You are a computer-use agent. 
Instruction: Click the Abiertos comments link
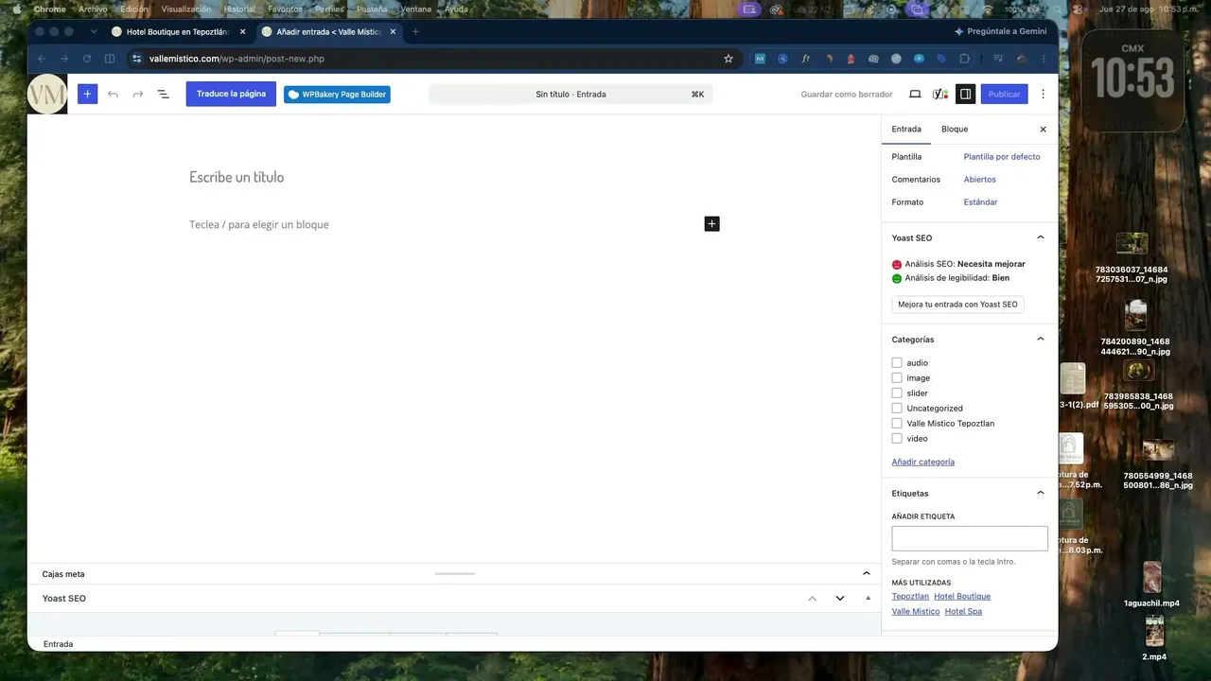tap(979, 180)
